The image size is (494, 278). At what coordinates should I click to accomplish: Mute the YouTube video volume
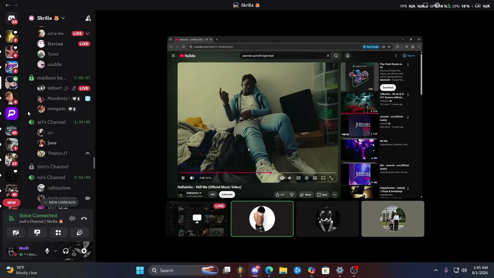pyautogui.click(x=192, y=178)
